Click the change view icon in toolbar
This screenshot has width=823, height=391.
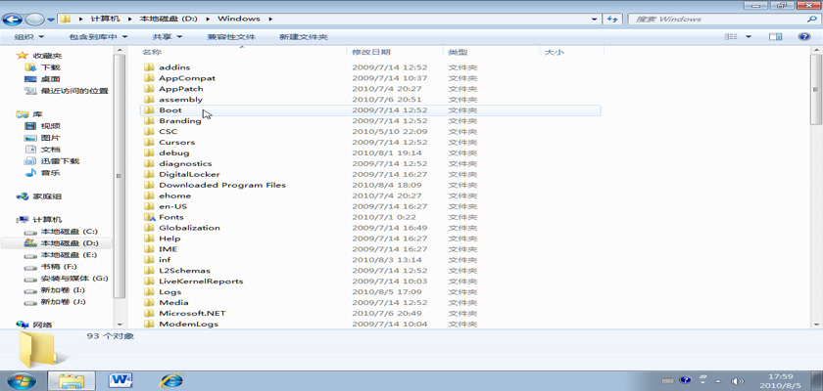[x=731, y=37]
